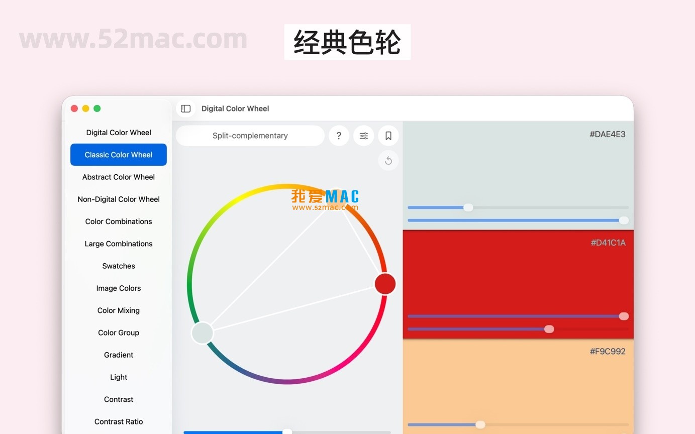
Task: Open the Split-complementary scheme selector
Action: tap(250, 136)
